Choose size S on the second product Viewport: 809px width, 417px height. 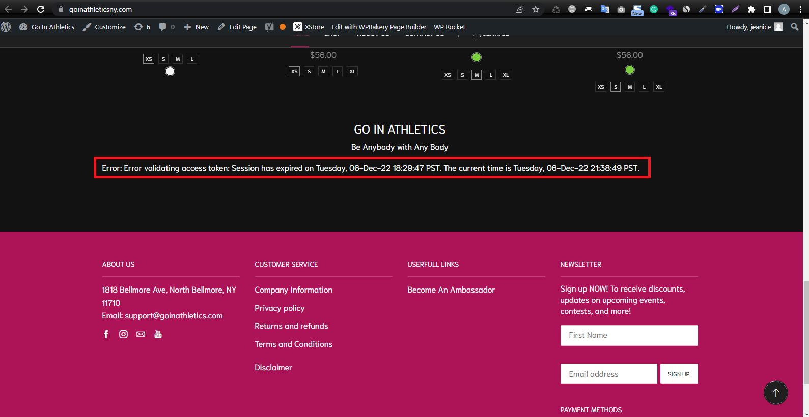(309, 71)
